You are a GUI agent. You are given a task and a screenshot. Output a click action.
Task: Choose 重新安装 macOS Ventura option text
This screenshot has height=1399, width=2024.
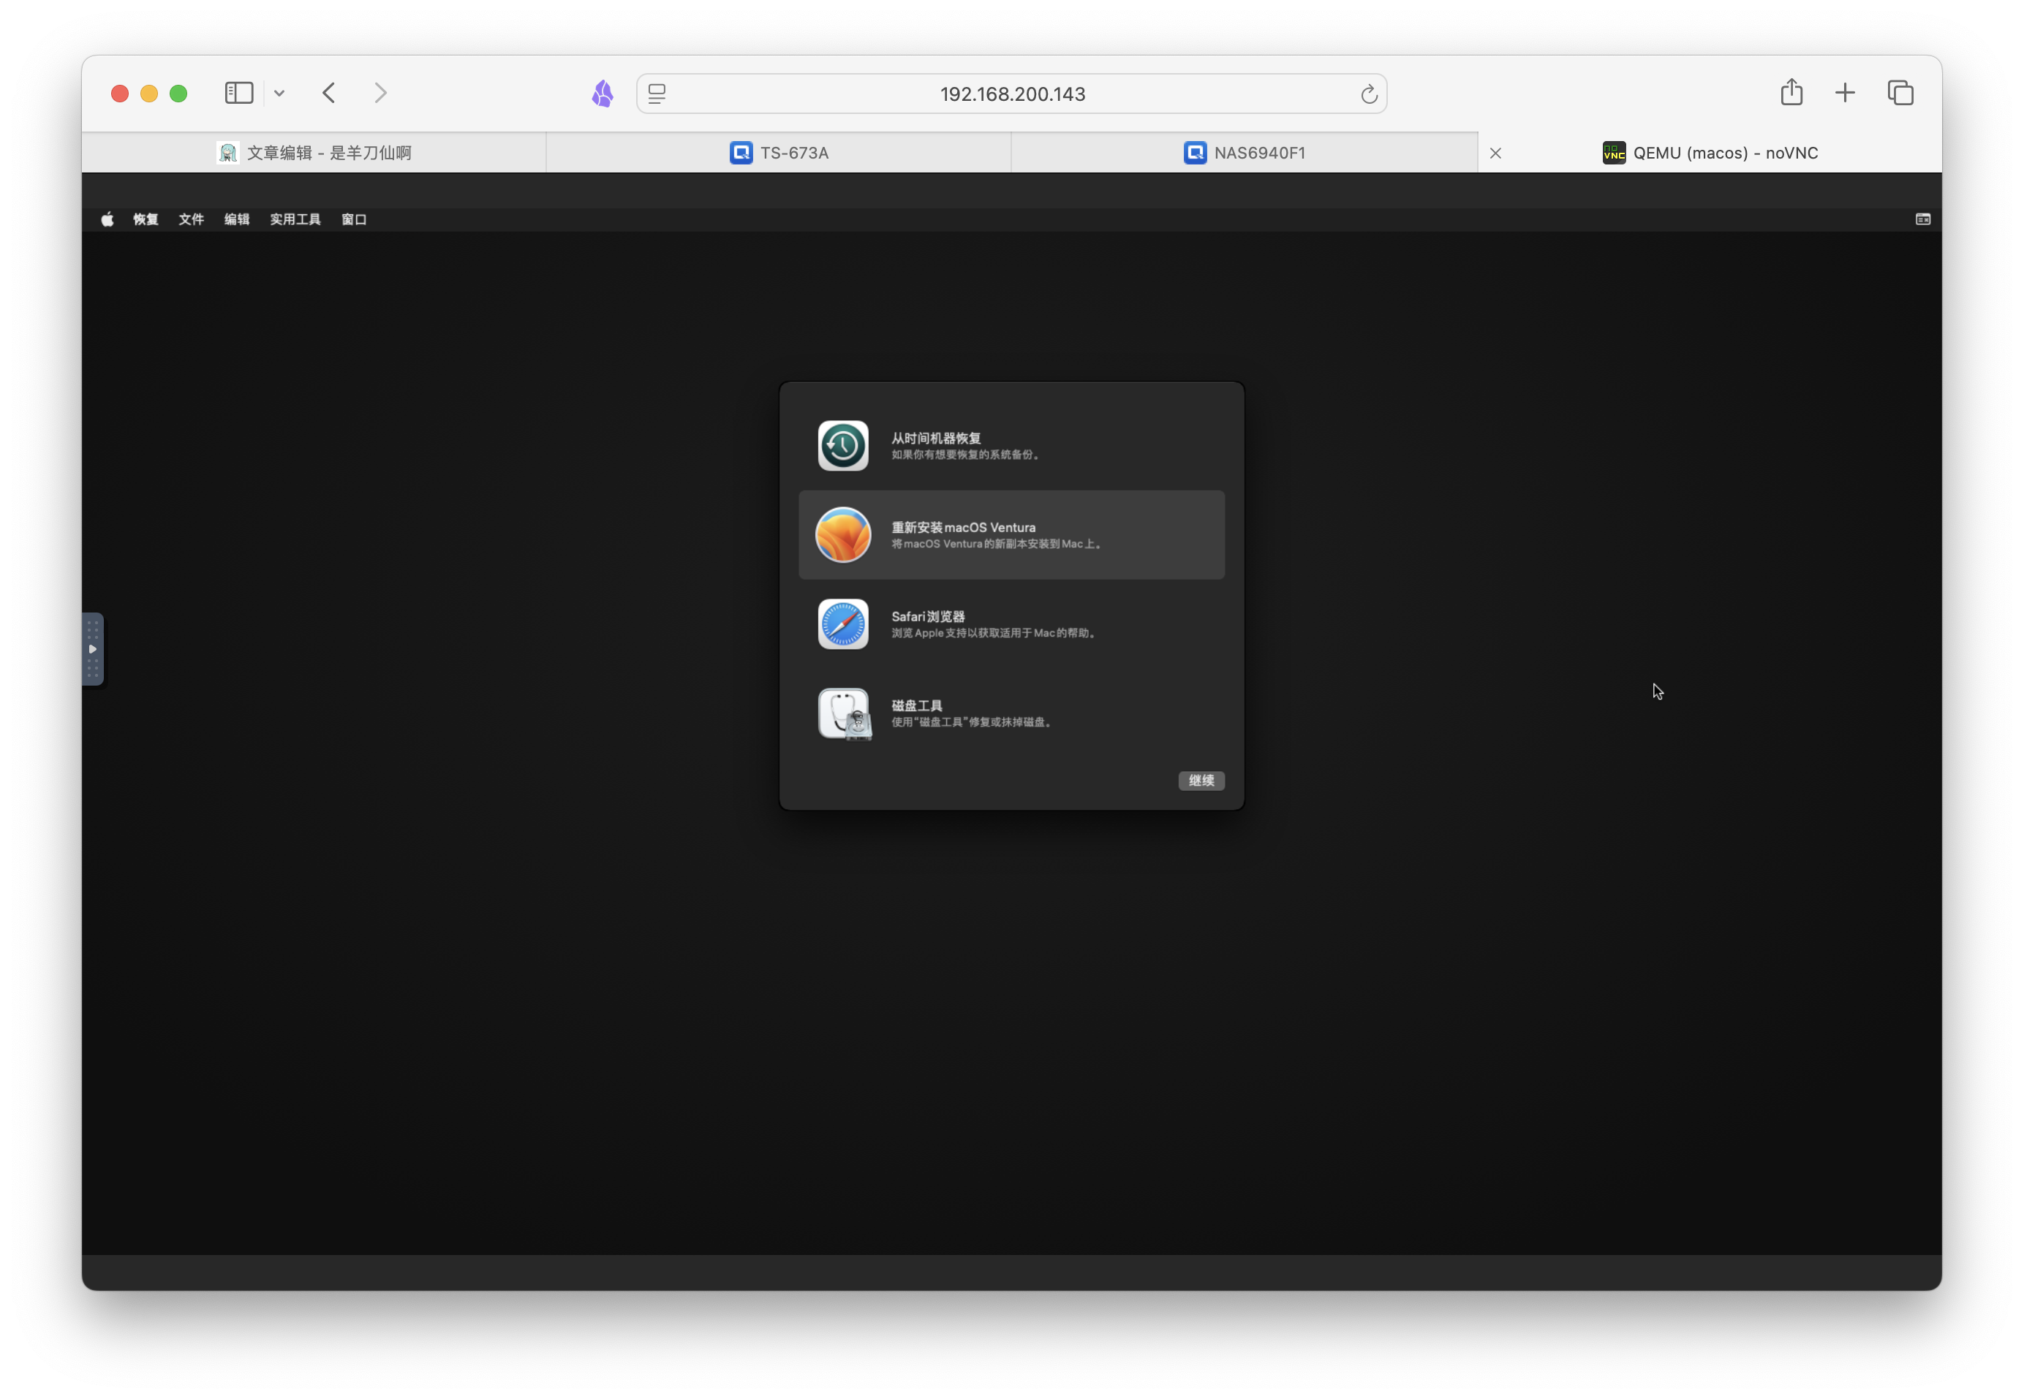click(963, 528)
